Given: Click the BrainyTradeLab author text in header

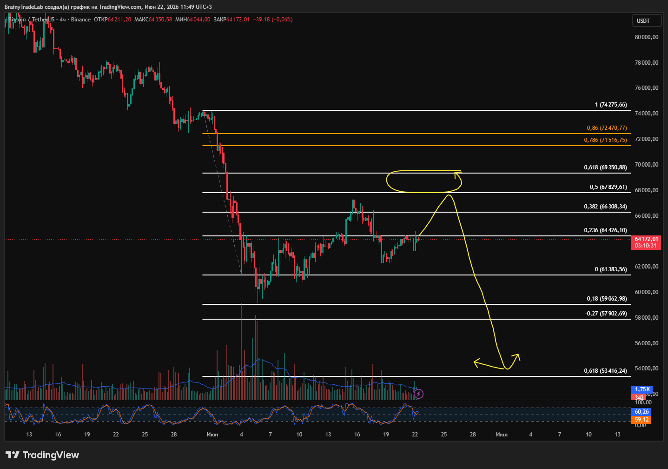Looking at the screenshot, I should tap(24, 7).
